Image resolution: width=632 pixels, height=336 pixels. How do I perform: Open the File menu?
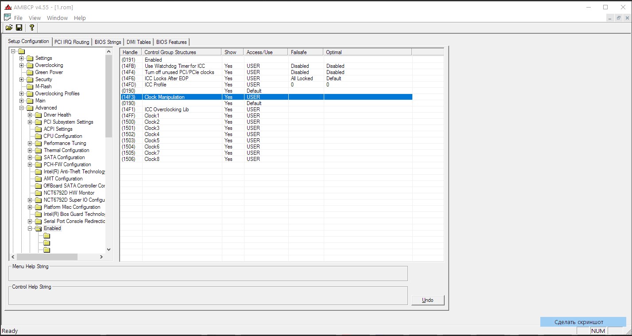point(18,18)
